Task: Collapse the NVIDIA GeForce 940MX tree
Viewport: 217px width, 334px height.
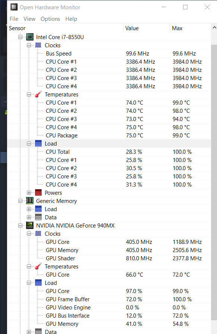Action: 20,225
